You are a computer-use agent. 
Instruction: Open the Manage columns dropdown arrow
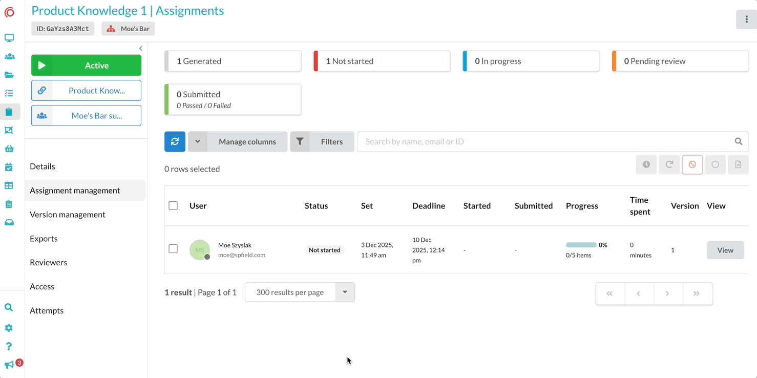click(x=198, y=142)
